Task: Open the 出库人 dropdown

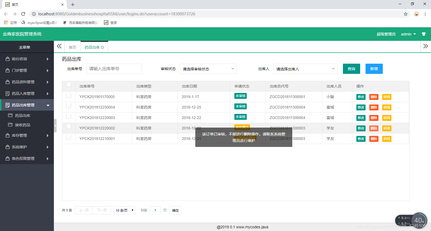Action: point(305,69)
